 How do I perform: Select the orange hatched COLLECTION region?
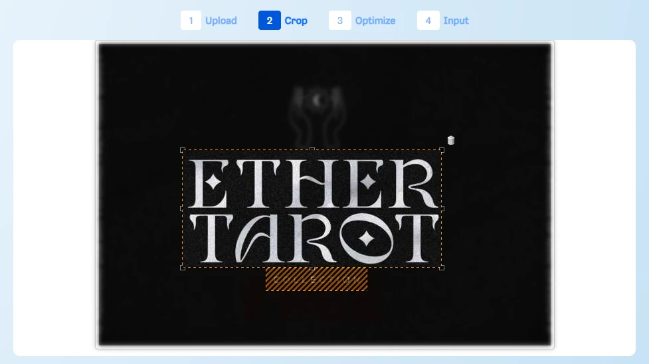coord(316,279)
